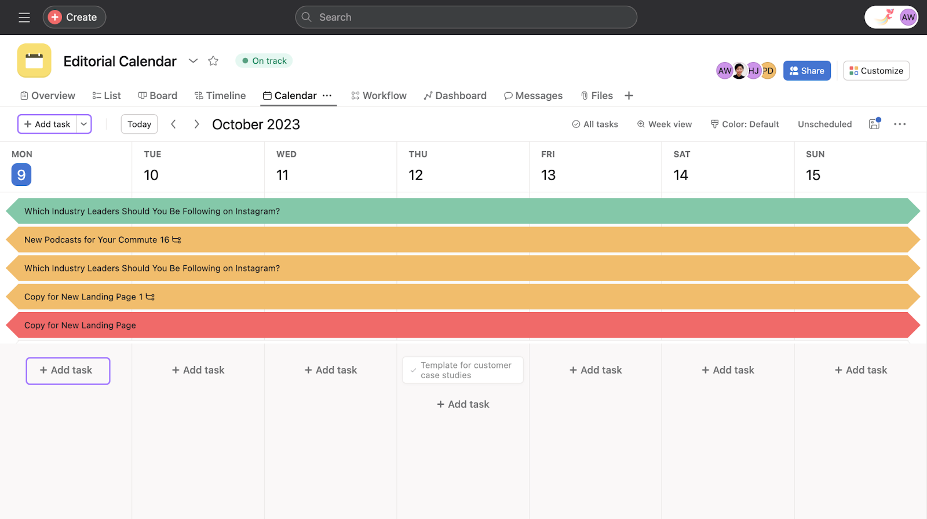The width and height of the screenshot is (927, 519).
Task: Advance to next week with right arrow
Action: [x=196, y=124]
